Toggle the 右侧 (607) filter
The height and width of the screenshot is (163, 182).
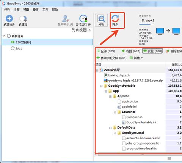131,51
